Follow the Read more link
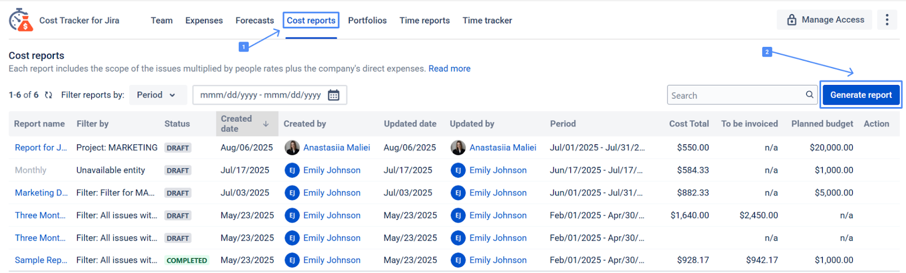This screenshot has width=906, height=273. (449, 69)
